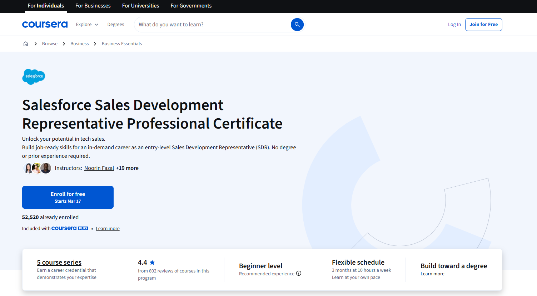Click the '52,520 already enrolled' text
The width and height of the screenshot is (537, 296).
(x=50, y=217)
